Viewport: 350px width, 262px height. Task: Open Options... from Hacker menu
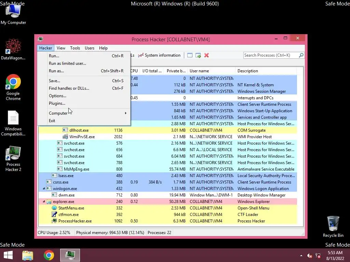84,96
